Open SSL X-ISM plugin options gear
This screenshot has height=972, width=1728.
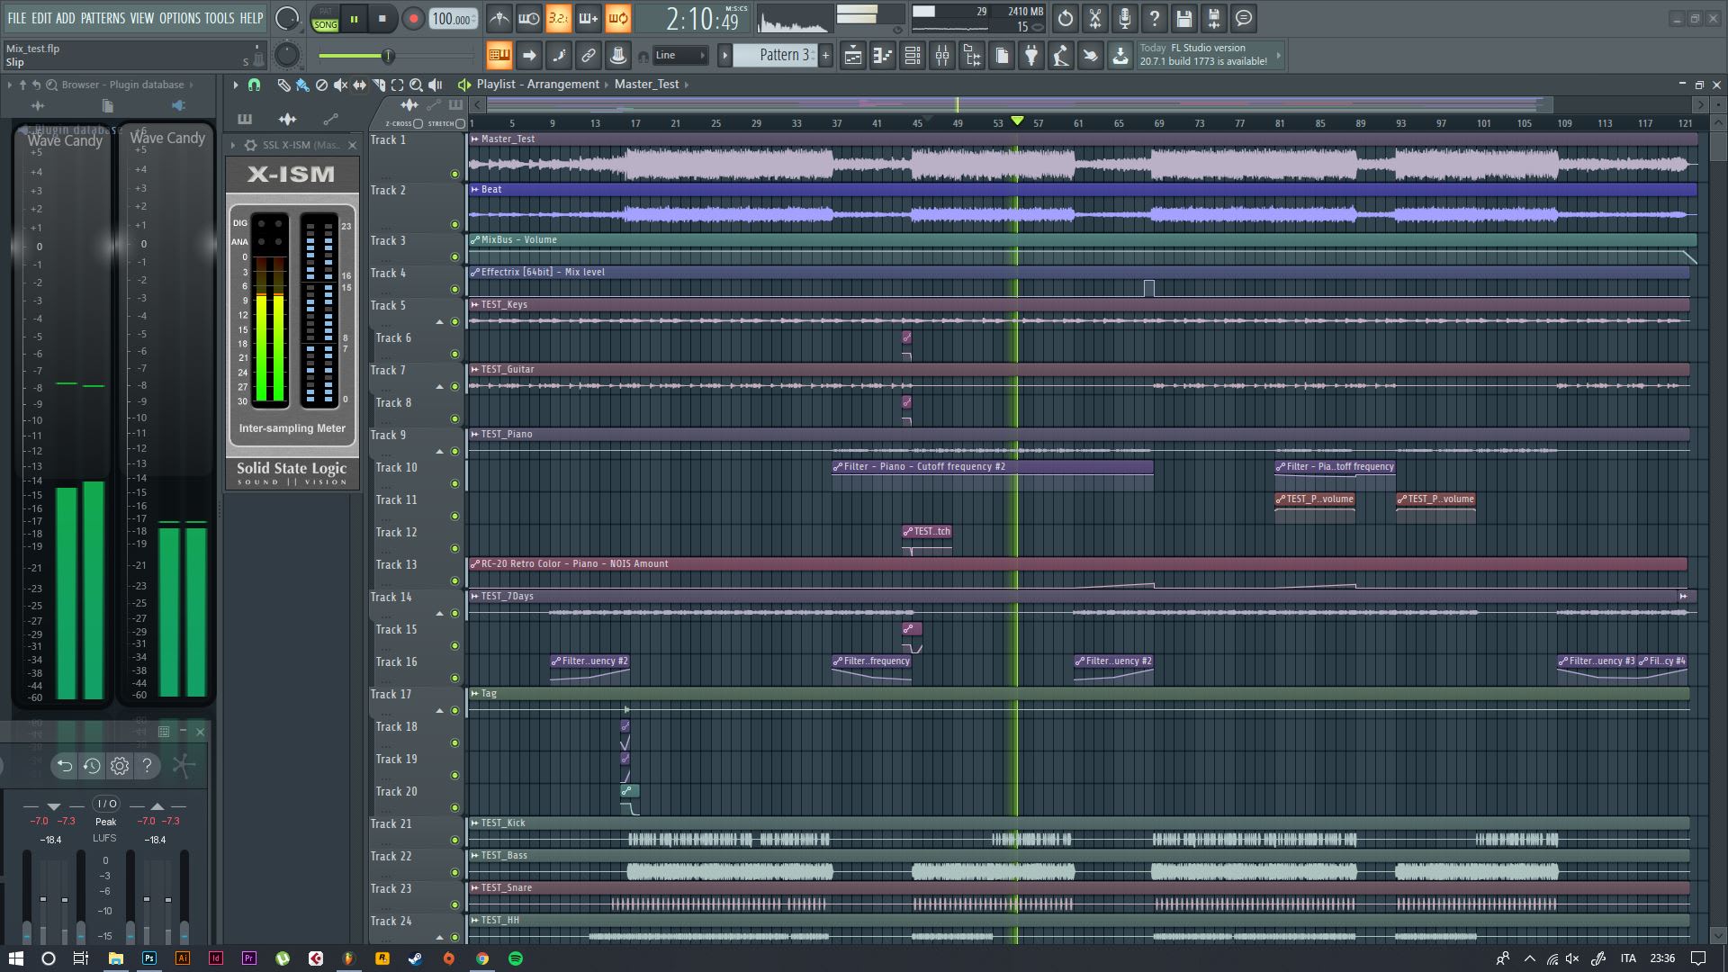coord(250,145)
